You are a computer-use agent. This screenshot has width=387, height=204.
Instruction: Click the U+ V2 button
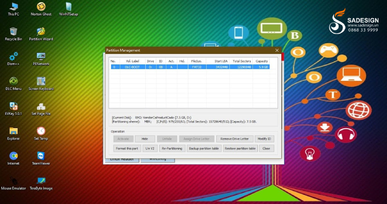(150, 148)
